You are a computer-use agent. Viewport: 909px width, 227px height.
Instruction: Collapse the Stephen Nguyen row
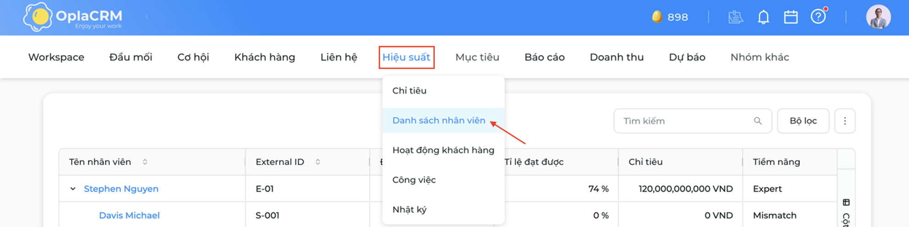click(72, 189)
